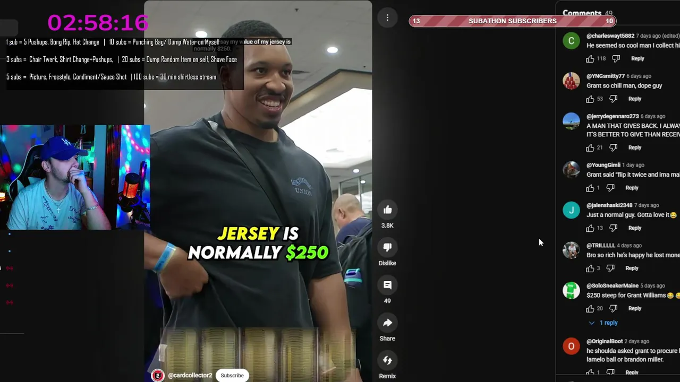The width and height of the screenshot is (680, 382).
Task: Dislike the comment by @jerrydegennaro273
Action: point(614,147)
